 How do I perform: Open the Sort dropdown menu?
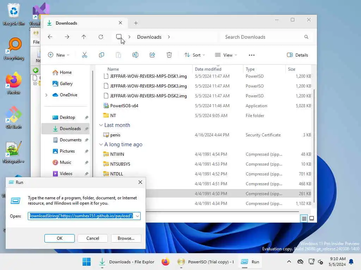[195, 55]
